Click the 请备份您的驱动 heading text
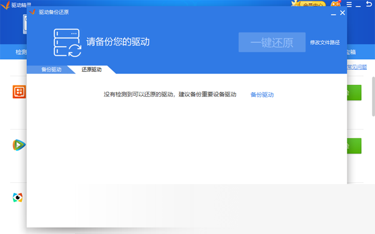The image size is (375, 234). pos(118,42)
